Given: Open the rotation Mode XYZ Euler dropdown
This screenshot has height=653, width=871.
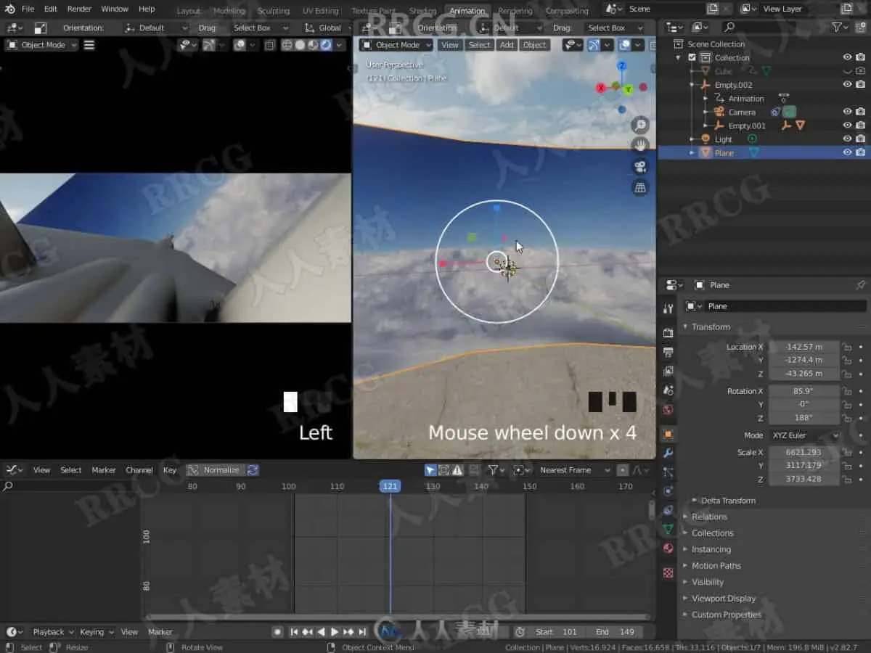Looking at the screenshot, I should 804,435.
